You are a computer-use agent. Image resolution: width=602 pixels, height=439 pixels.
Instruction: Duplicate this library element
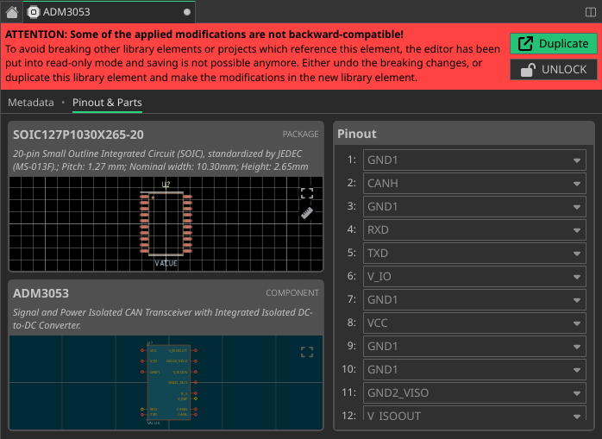click(x=553, y=43)
